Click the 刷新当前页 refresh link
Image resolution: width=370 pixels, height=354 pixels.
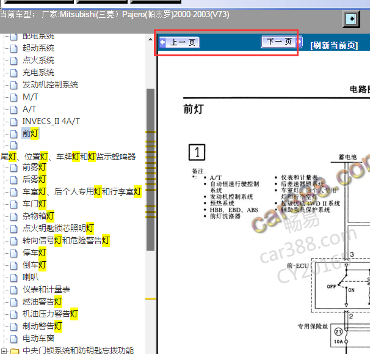point(334,45)
